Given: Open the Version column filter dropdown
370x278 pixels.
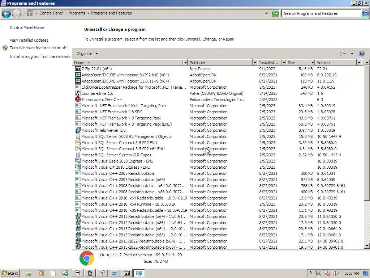Looking at the screenshot, I should [359, 62].
